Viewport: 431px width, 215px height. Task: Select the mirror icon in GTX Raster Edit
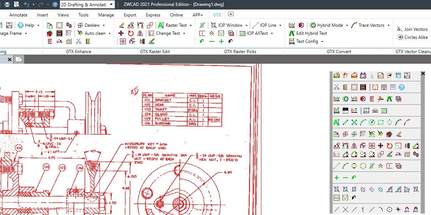(x=140, y=33)
